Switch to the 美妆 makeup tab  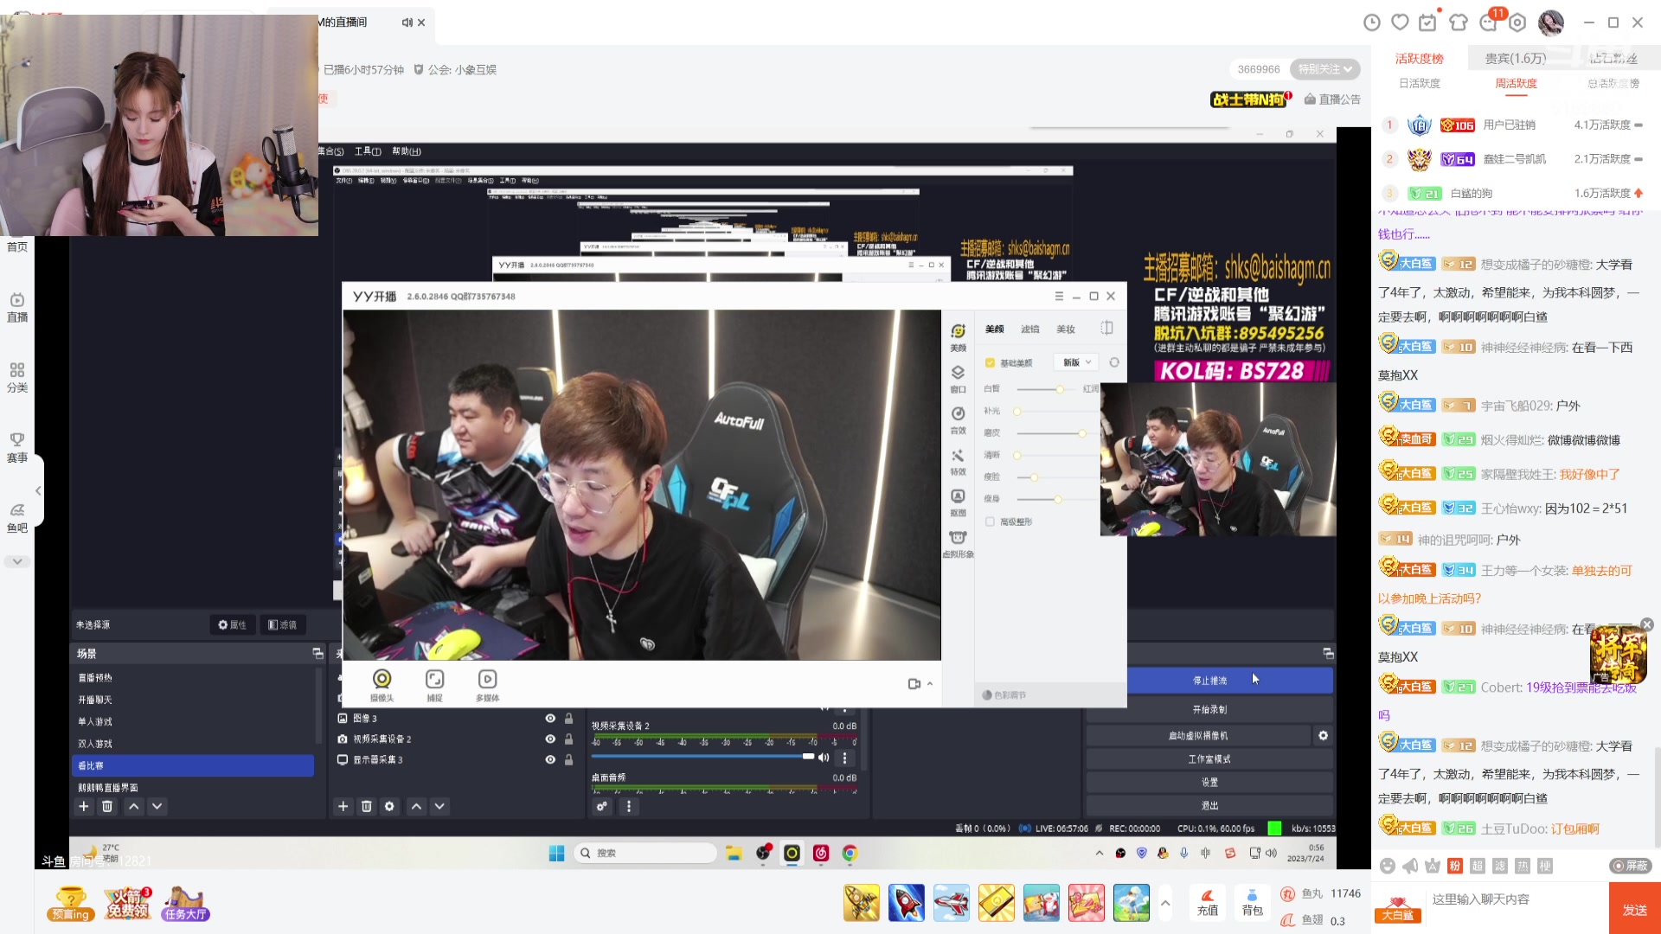point(1066,329)
